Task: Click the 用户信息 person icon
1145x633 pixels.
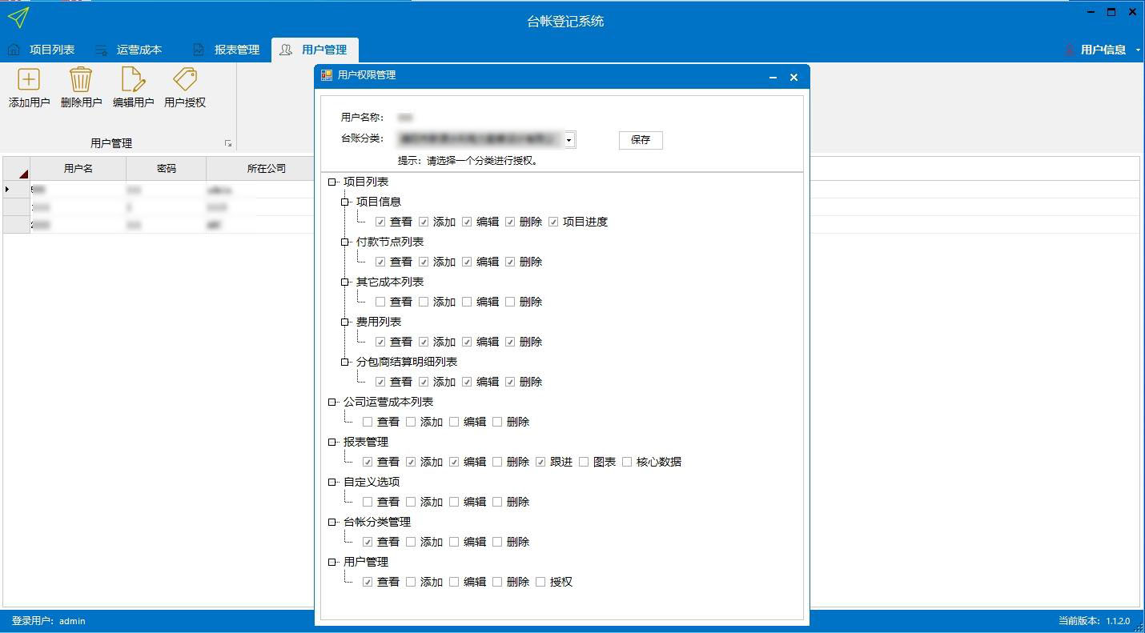Action: [1069, 50]
